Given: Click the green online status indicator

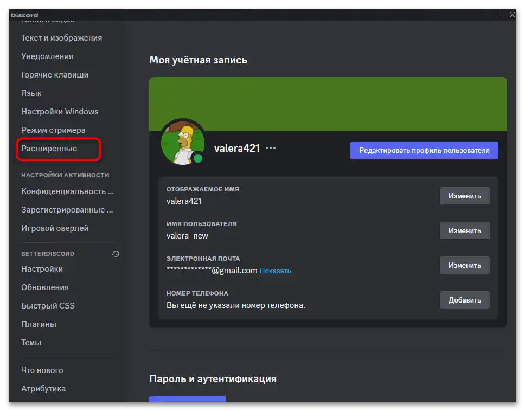Looking at the screenshot, I should pos(198,158).
